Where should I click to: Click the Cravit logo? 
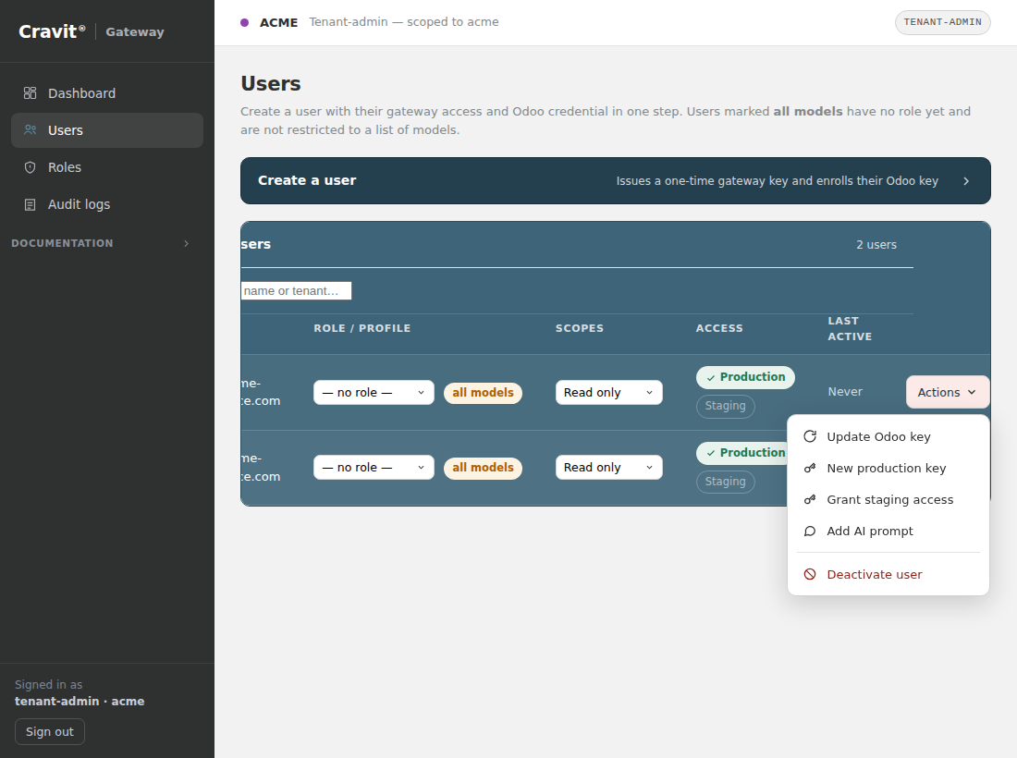pos(52,31)
